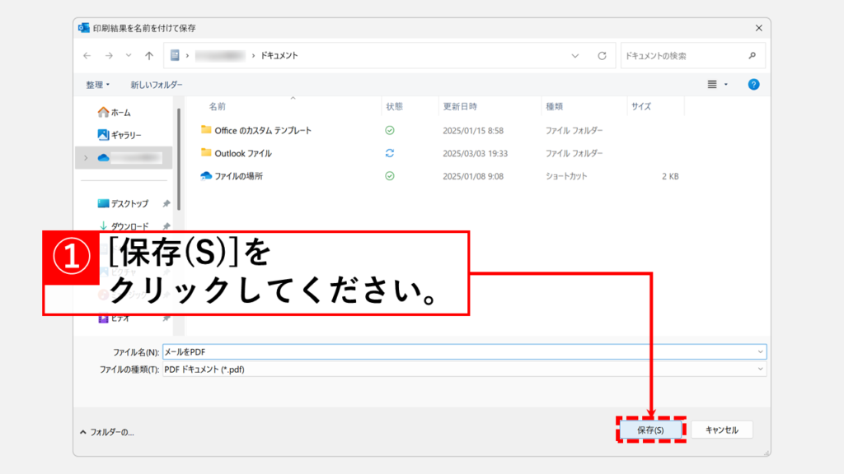Sort by 種類 column header
The image size is (844, 474).
coord(554,106)
